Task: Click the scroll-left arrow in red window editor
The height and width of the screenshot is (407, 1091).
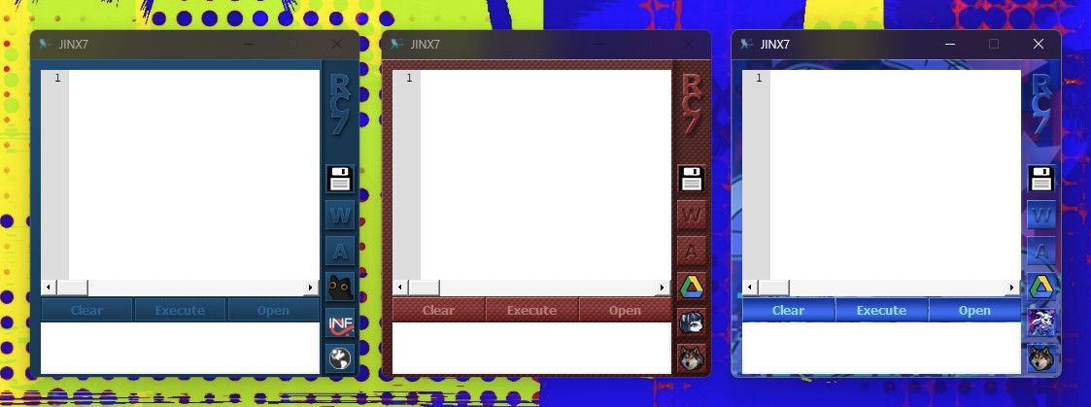Action: (400, 288)
